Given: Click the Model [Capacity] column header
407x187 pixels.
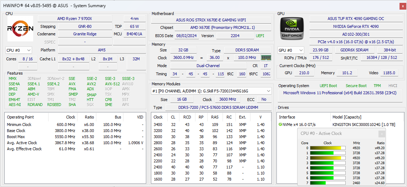Looking at the screenshot, I should [x=367, y=117].
